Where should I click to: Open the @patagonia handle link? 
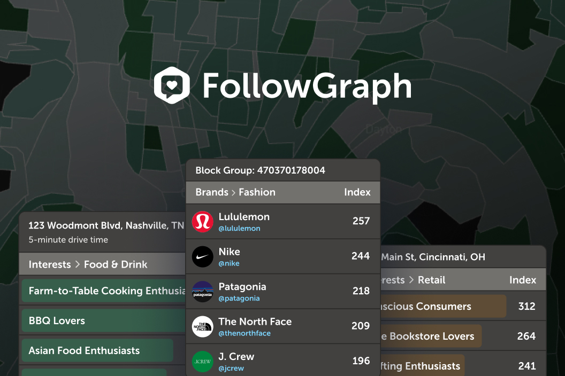pos(239,298)
